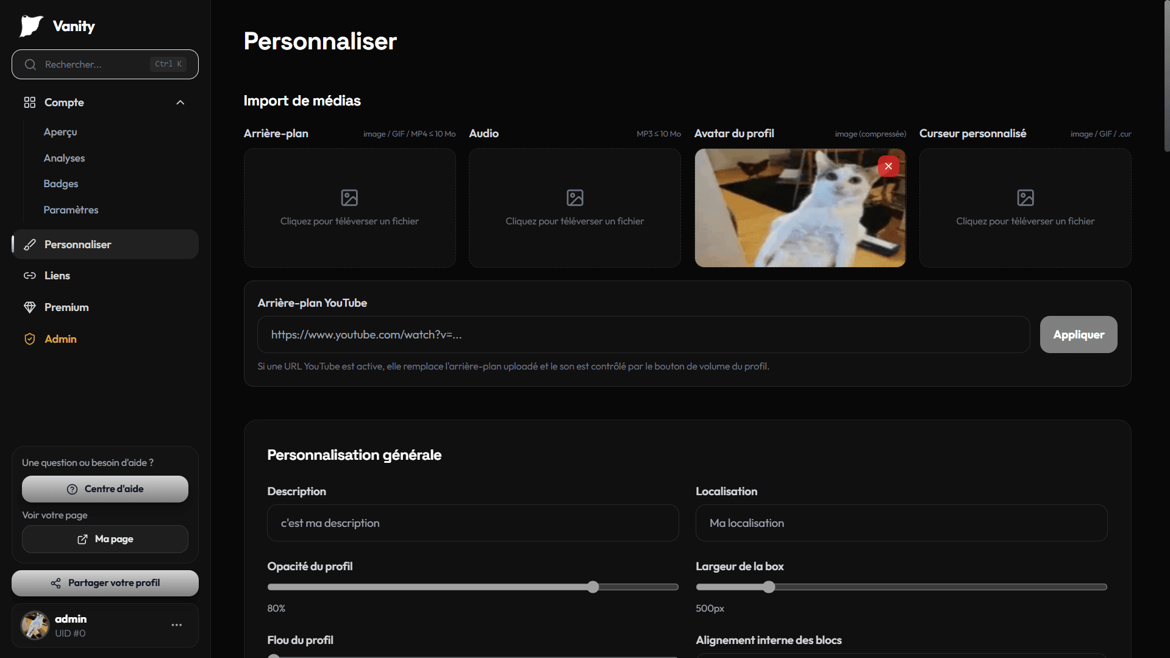Image resolution: width=1170 pixels, height=658 pixels.
Task: Collapse the Compte section chevron
Action: [180, 102]
